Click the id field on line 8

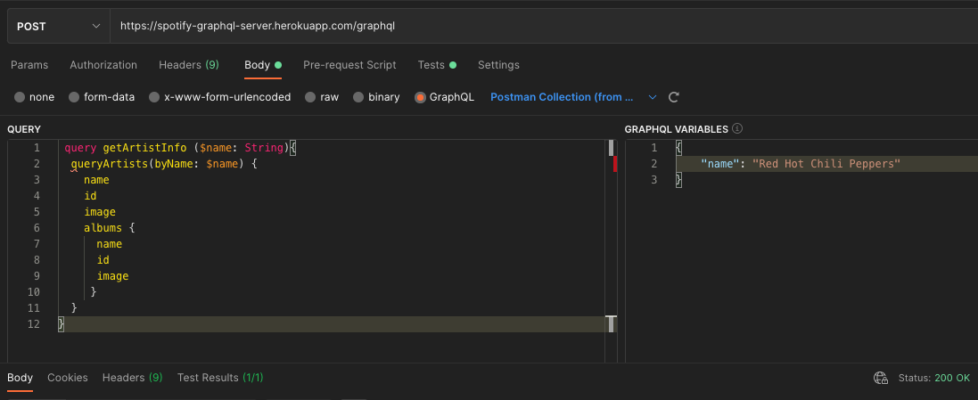coord(103,260)
